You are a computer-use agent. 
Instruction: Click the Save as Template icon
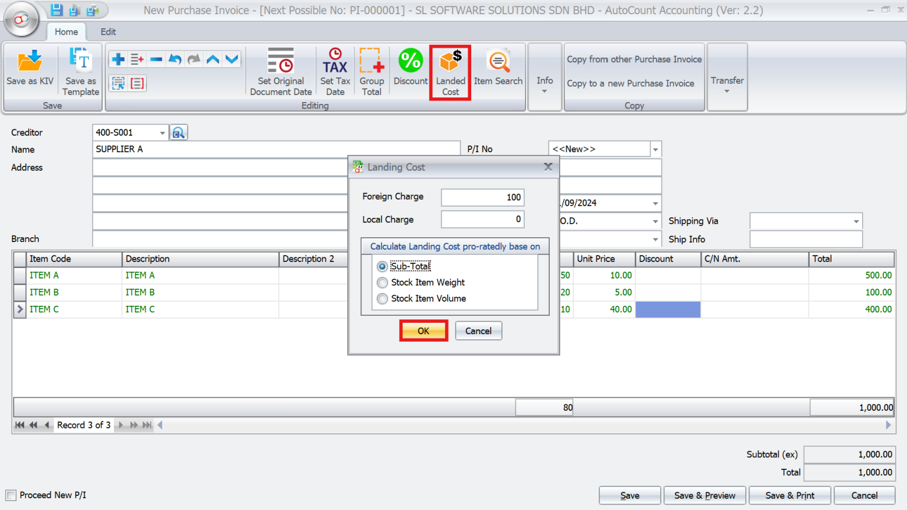pyautogui.click(x=81, y=71)
